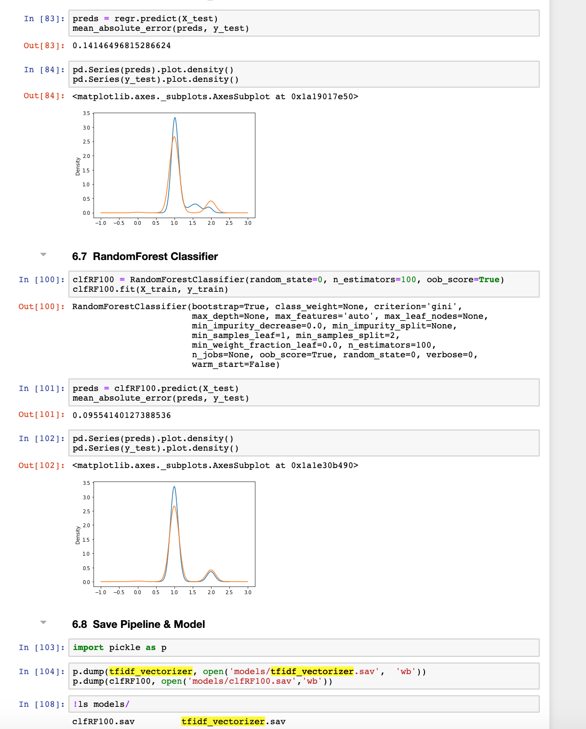Click the first density plot under Out[84]
The image size is (586, 729).
[x=166, y=169]
